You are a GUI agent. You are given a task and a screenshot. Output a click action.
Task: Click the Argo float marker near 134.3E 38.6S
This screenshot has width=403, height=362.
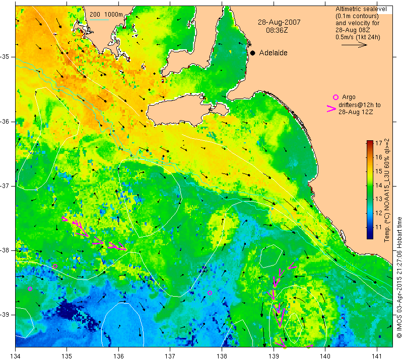[x=30, y=289]
